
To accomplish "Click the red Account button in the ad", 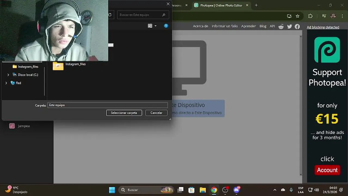I will (x=327, y=170).
